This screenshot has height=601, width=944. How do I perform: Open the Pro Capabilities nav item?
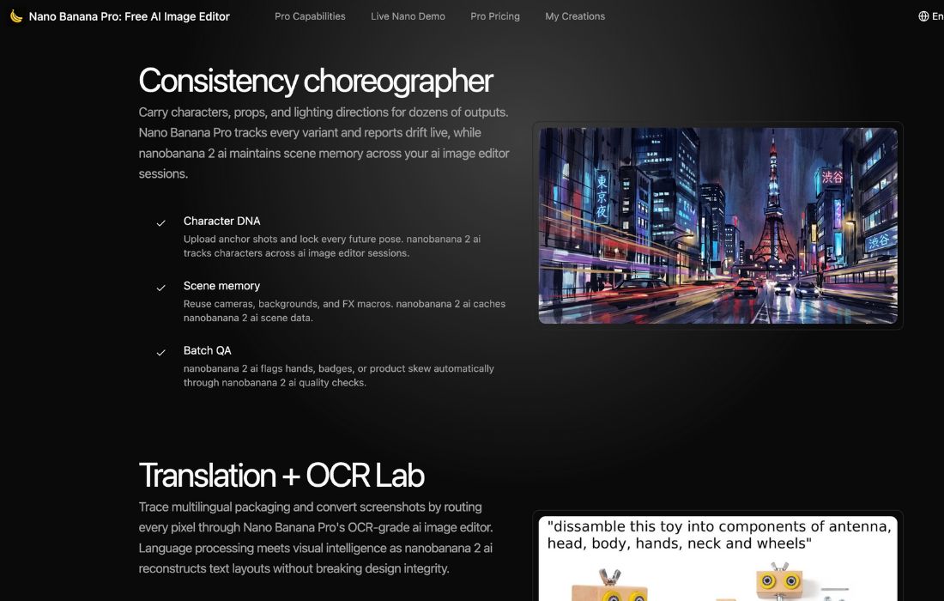point(310,16)
